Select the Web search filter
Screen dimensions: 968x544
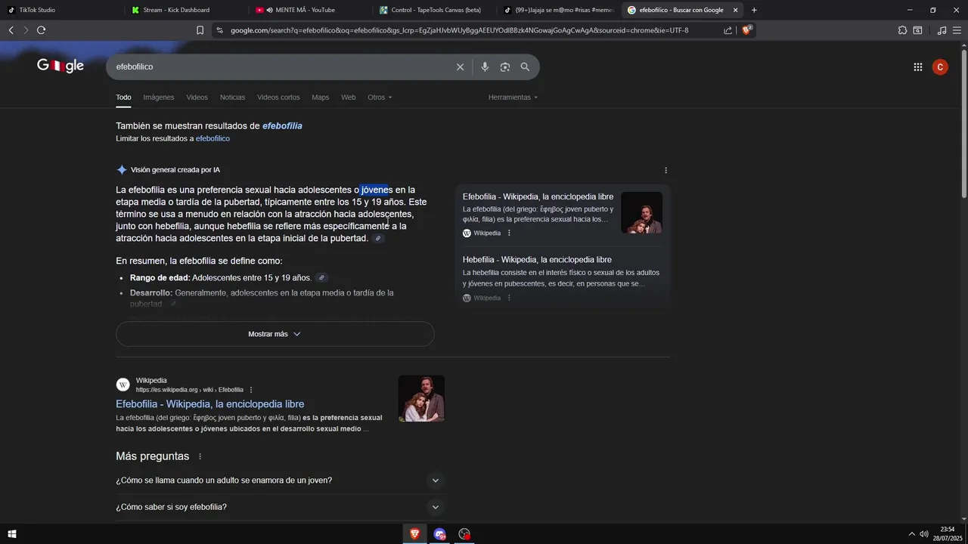point(348,97)
